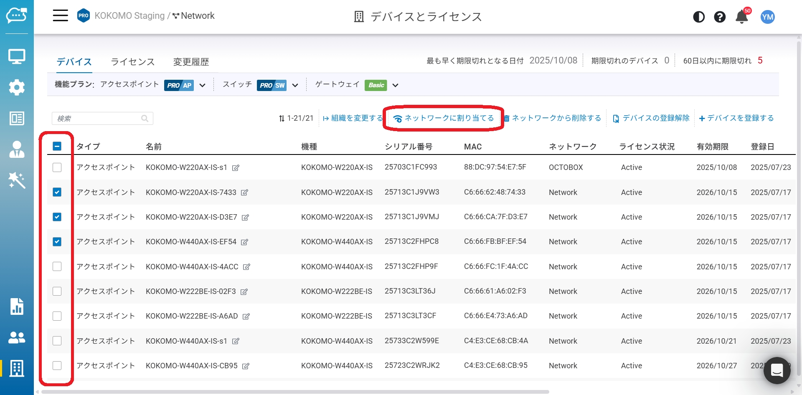Open the monitor dashboard sidebar icon
The image size is (802, 395).
(17, 56)
